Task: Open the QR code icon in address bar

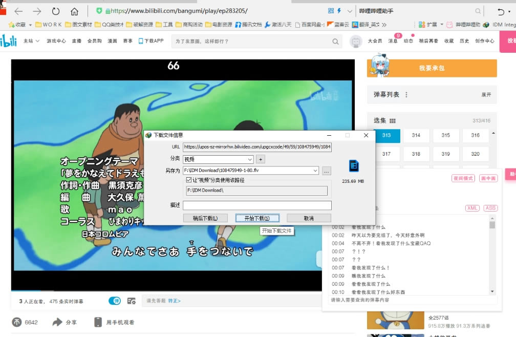Action: pos(331,11)
